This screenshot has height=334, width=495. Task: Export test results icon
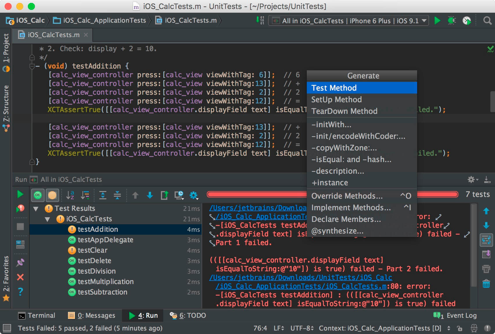click(x=164, y=195)
